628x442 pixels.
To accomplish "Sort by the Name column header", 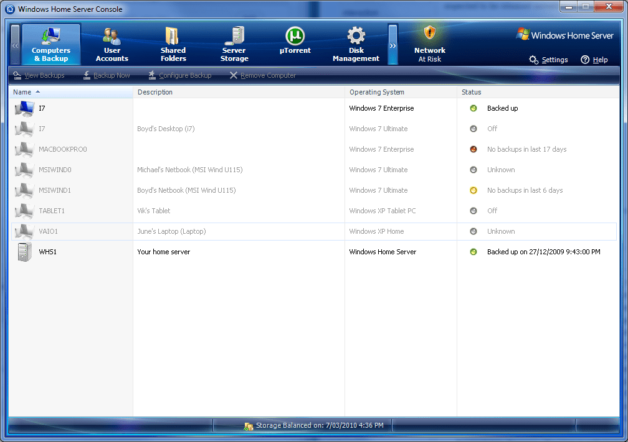I will tap(71, 92).
